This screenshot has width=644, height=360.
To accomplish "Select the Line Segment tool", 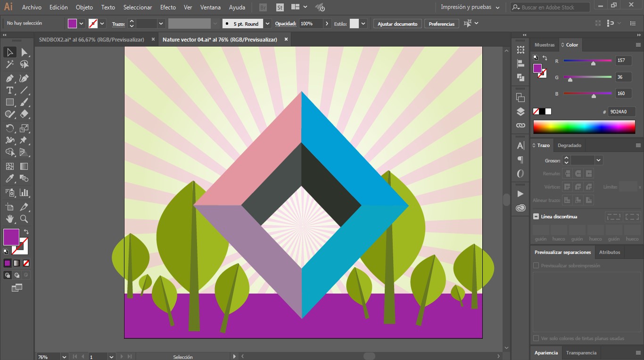I will (24, 90).
